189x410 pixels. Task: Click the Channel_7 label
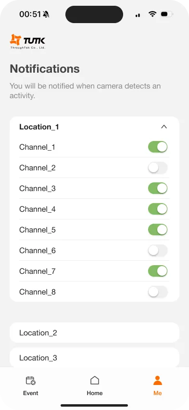pos(38,271)
